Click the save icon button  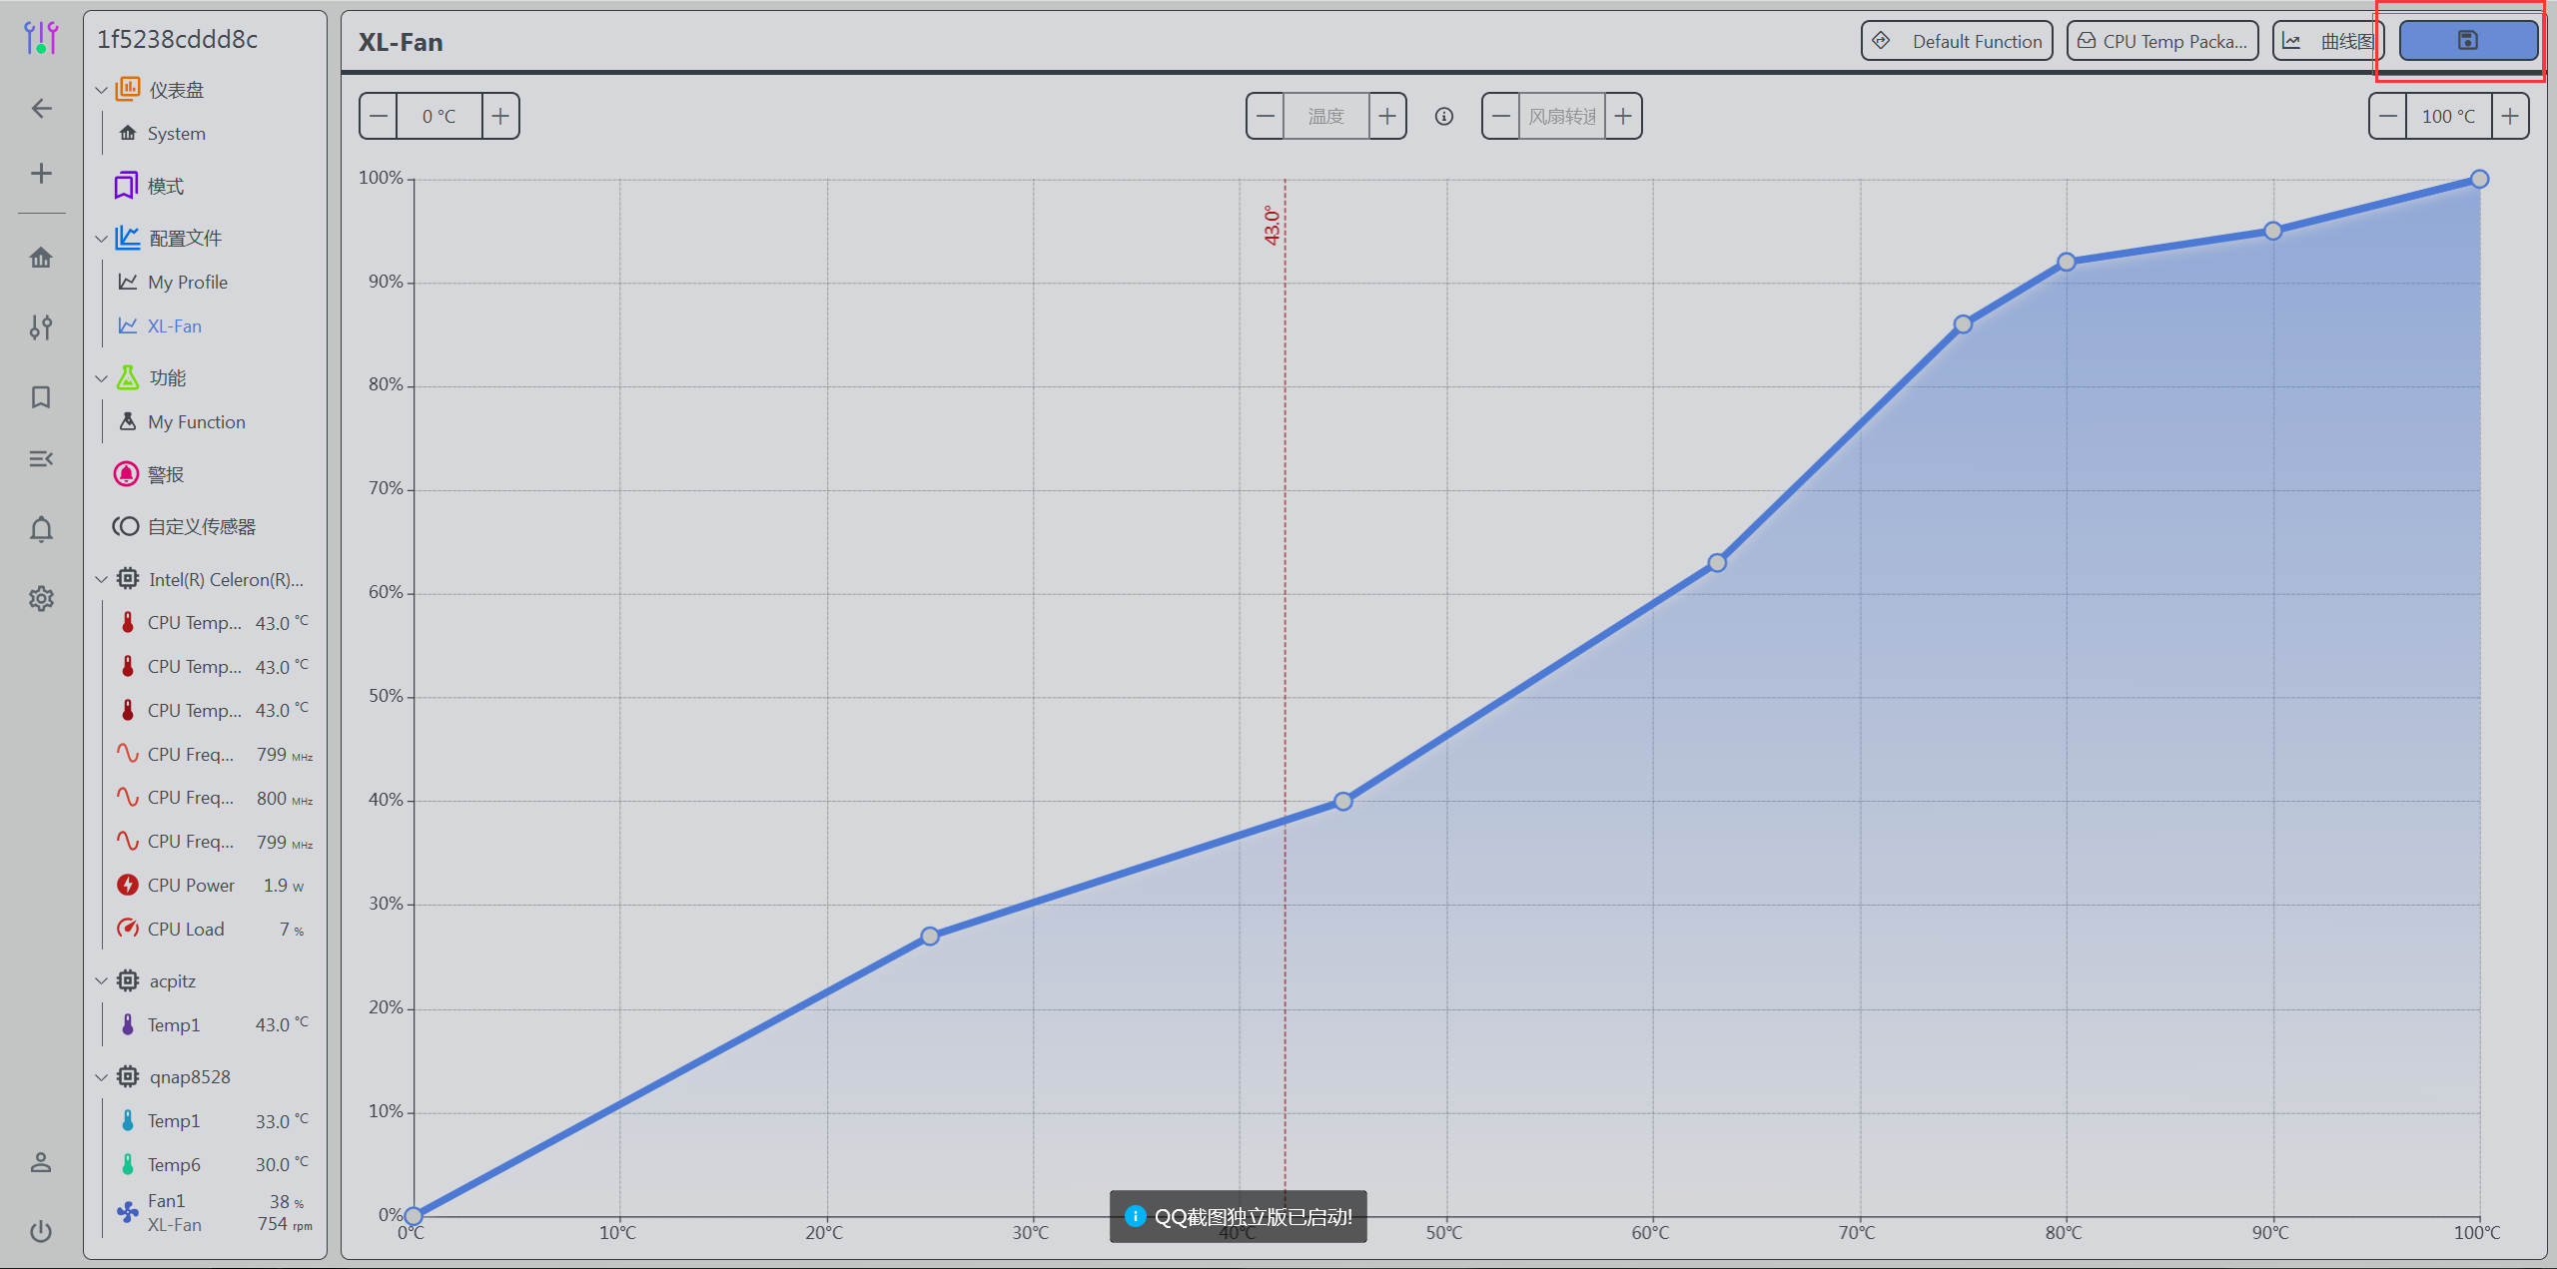tap(2467, 41)
